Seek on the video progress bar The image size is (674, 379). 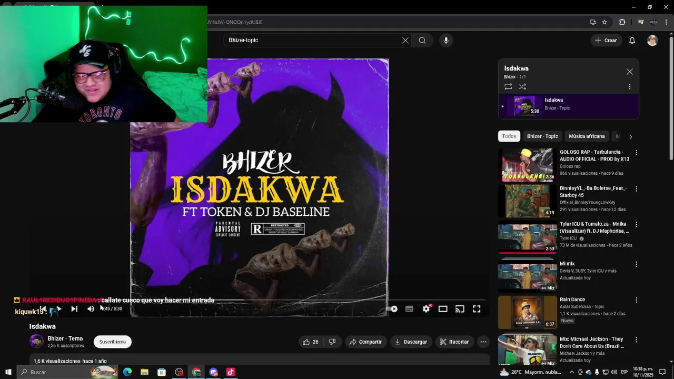[258, 300]
